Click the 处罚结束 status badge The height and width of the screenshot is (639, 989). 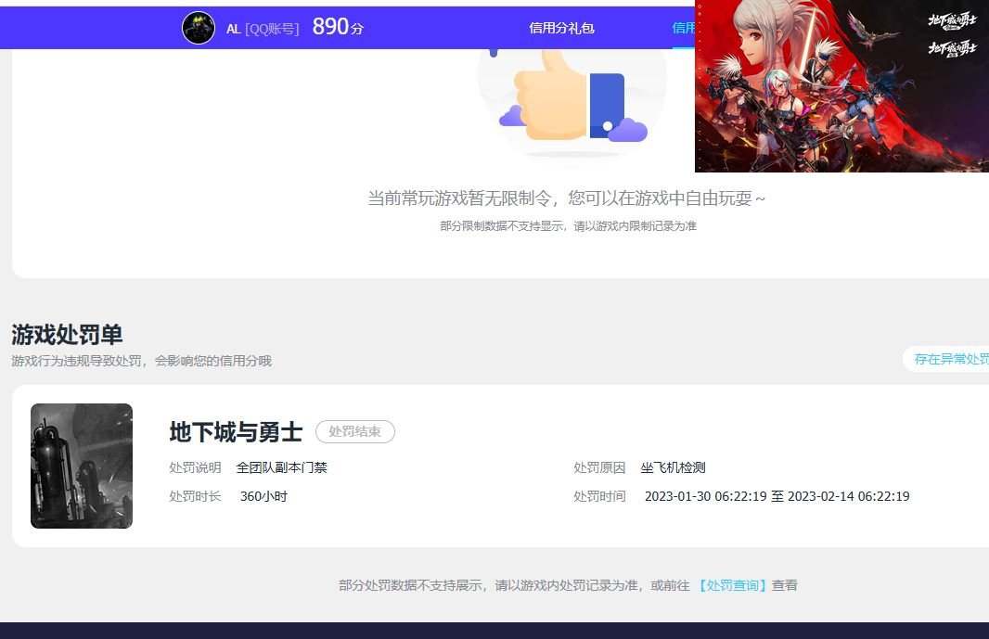pyautogui.click(x=355, y=431)
